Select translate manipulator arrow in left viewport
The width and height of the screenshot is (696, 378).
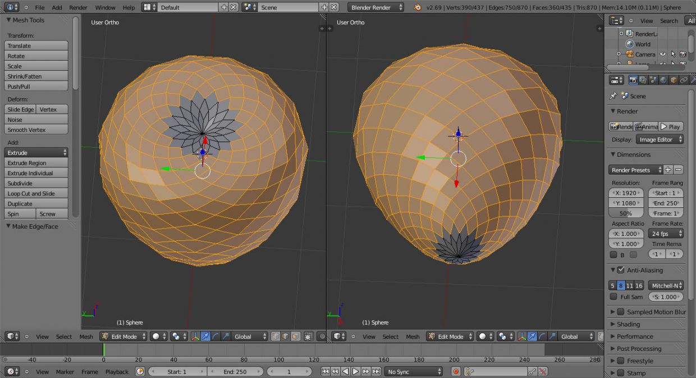(205, 336)
